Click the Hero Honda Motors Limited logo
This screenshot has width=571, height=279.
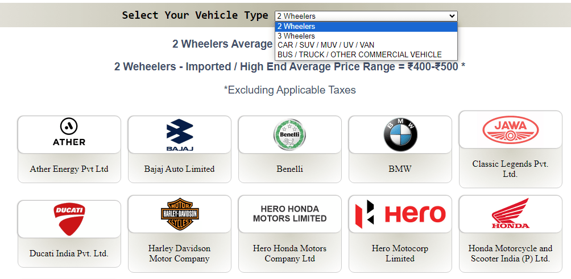point(290,214)
